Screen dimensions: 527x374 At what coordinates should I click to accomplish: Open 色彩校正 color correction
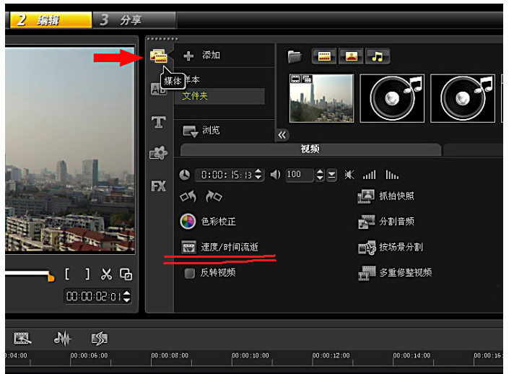tap(208, 222)
